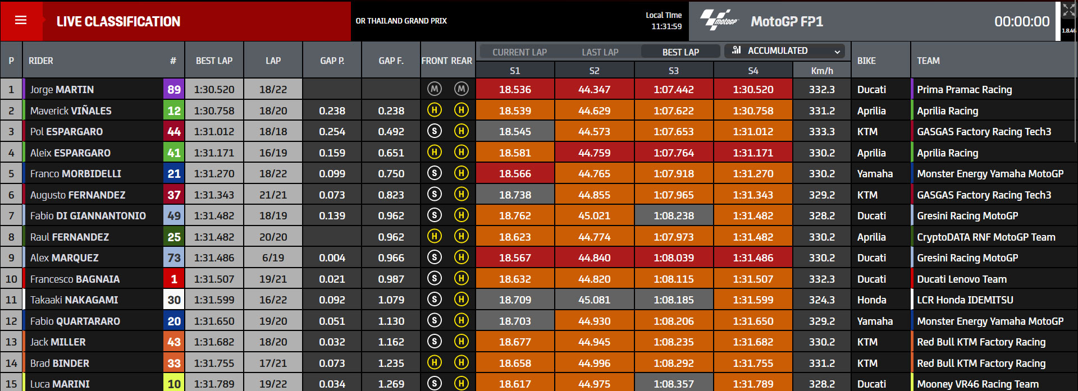The image size is (1078, 391).
Task: Switch to the CURRENT LAP tab
Action: point(519,52)
